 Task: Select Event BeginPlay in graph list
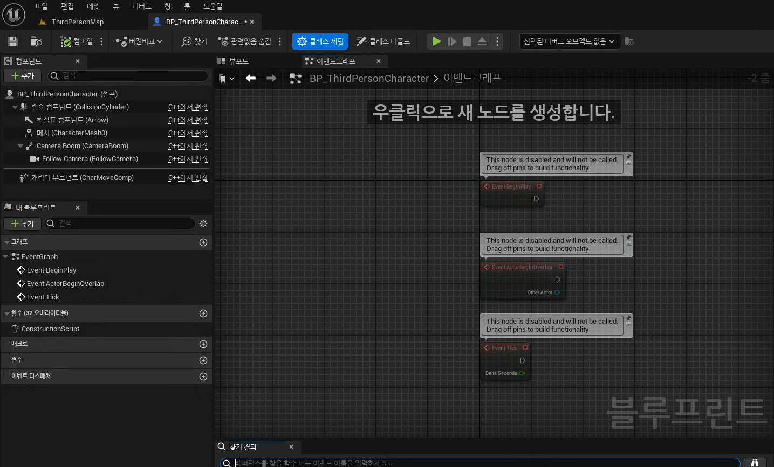52,270
